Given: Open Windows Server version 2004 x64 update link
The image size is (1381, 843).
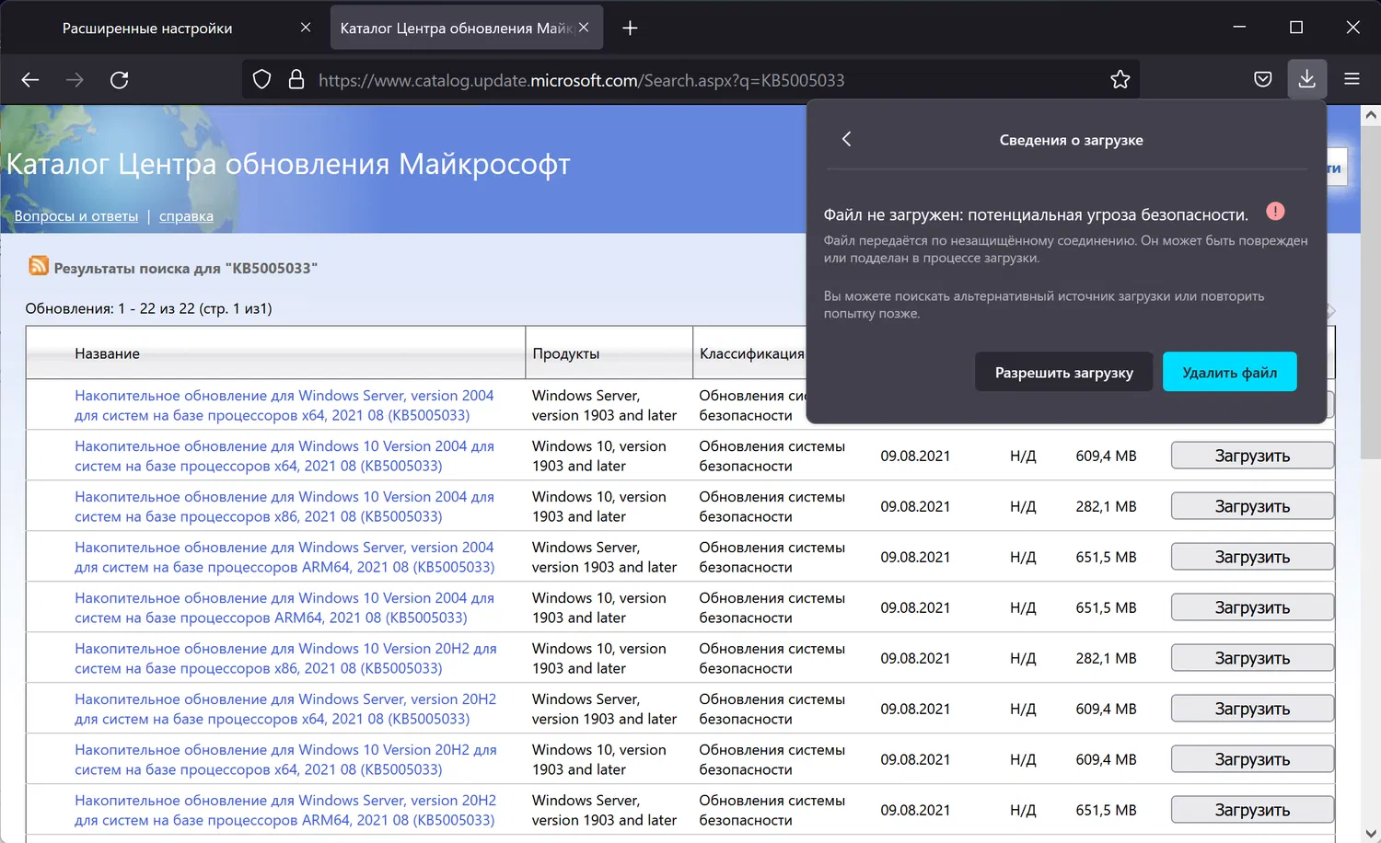Looking at the screenshot, I should coord(284,405).
